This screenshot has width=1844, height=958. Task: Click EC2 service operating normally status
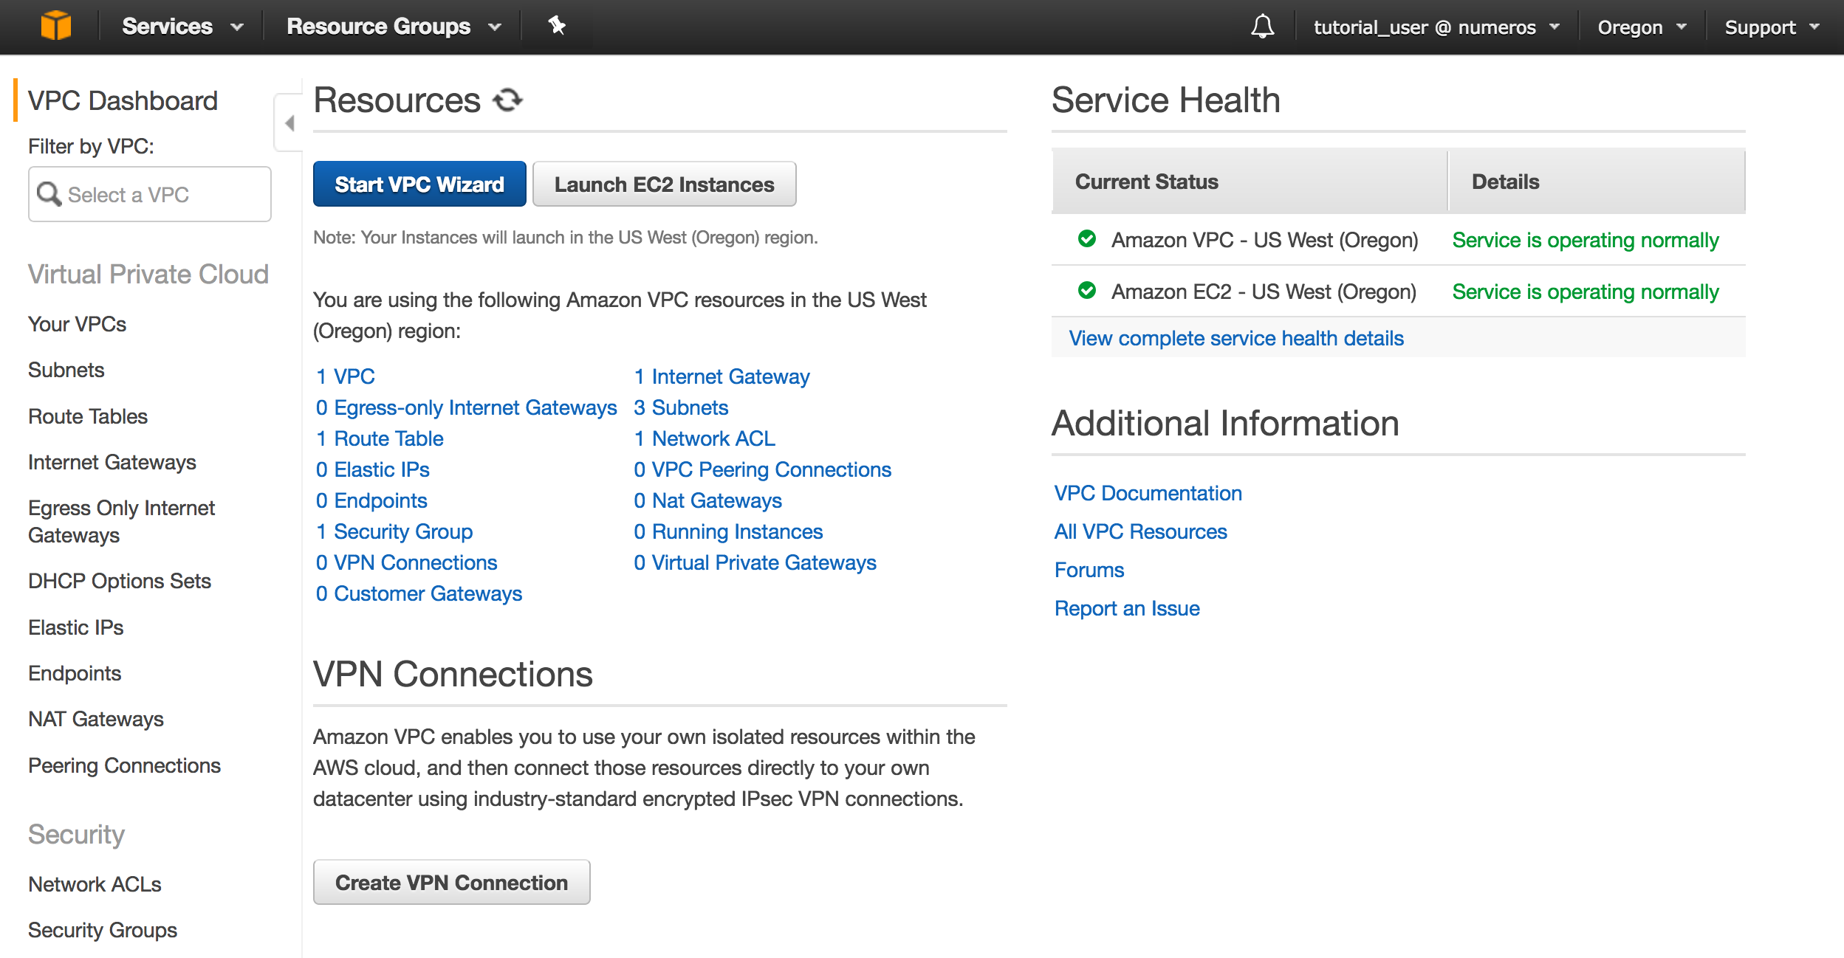(x=1586, y=292)
